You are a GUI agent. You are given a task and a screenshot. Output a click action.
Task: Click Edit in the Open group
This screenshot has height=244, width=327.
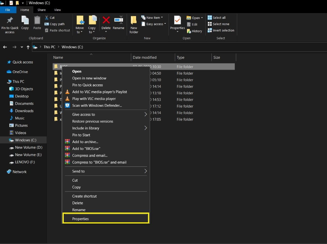tap(192, 24)
